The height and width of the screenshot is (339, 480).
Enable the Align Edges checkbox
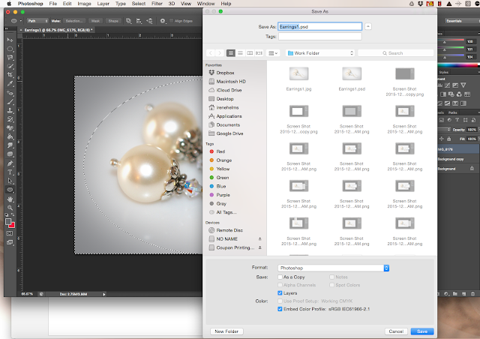point(172,21)
